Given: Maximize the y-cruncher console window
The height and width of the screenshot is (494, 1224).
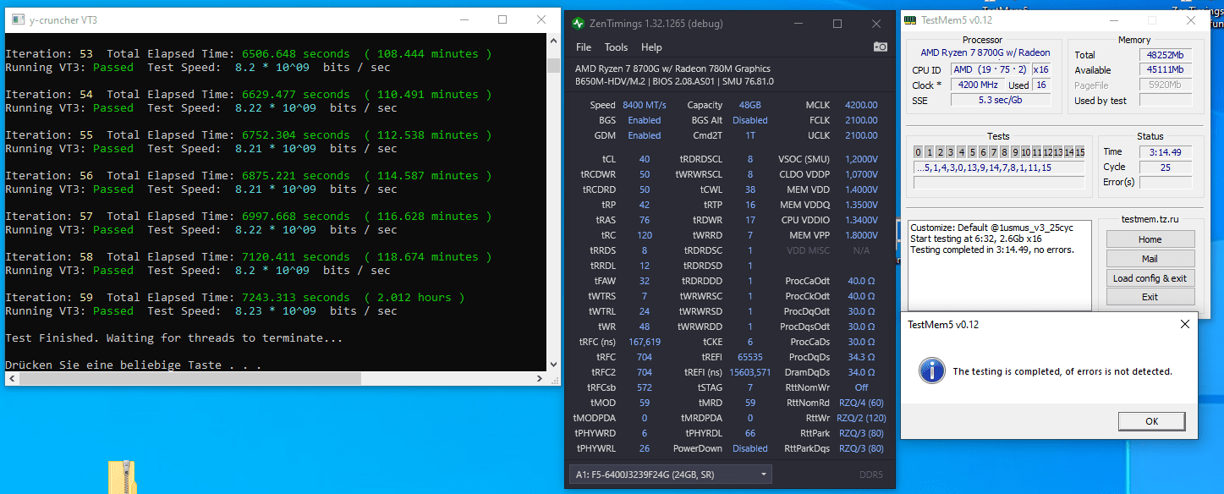Looking at the screenshot, I should click(502, 19).
